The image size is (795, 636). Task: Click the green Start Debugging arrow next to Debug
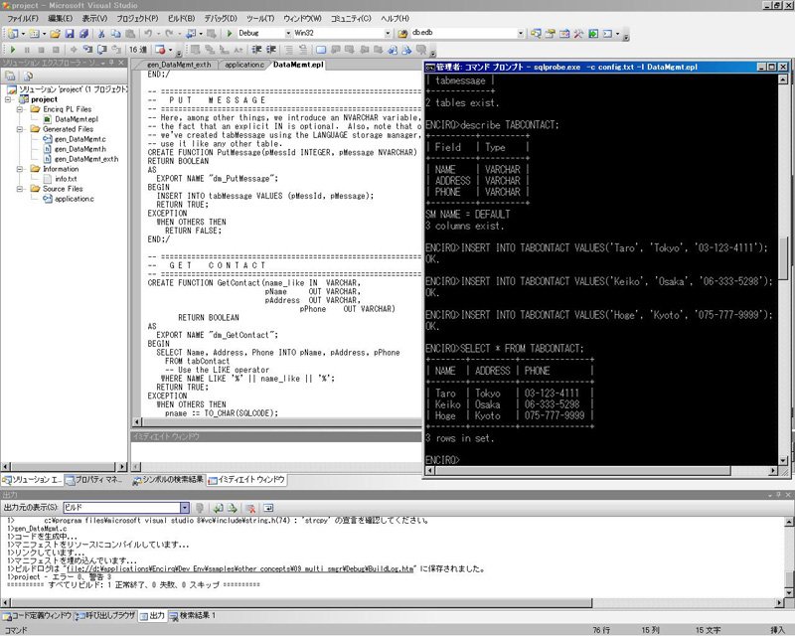point(230,34)
